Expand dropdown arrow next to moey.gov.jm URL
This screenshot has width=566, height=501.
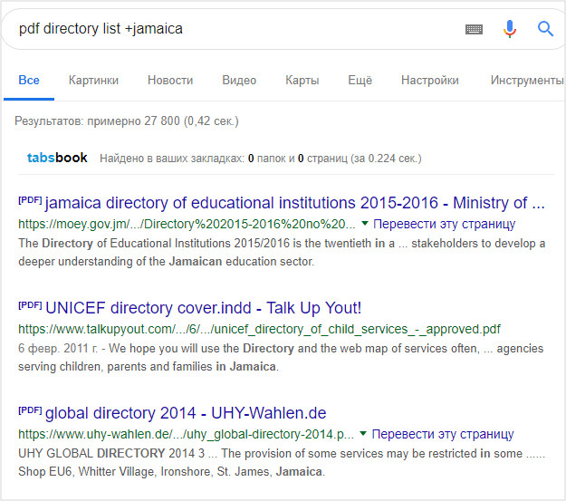coord(365,223)
